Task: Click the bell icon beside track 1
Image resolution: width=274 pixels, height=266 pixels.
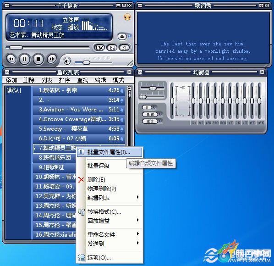Action: tap(122, 91)
